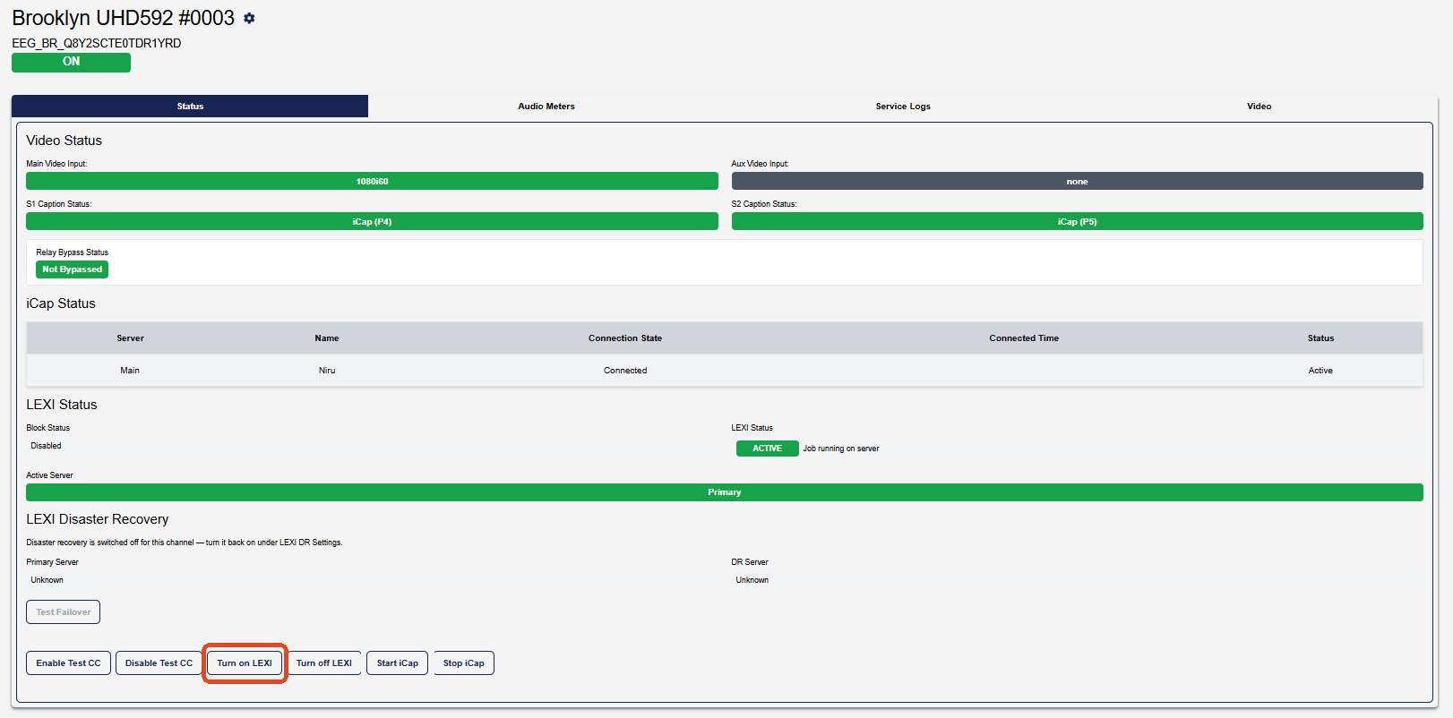Stop iCap connection

coord(464,663)
